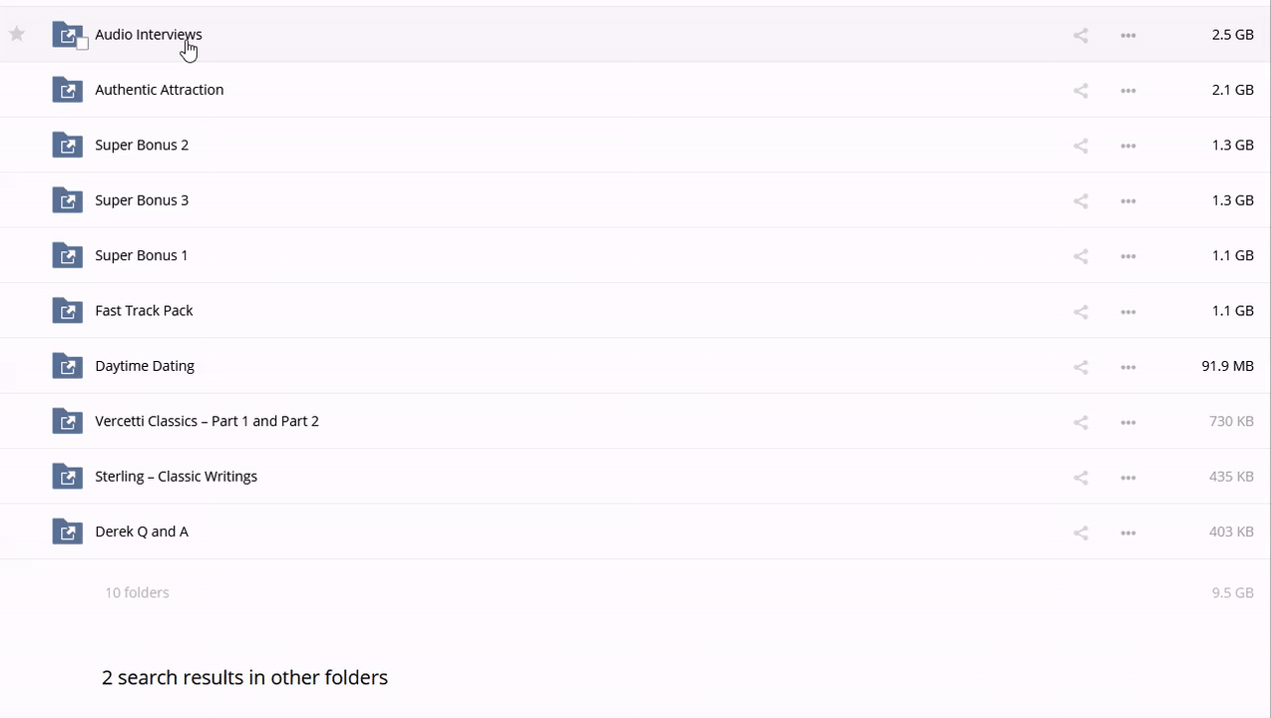
Task: Open the Authentic Attraction folder
Action: [159, 90]
